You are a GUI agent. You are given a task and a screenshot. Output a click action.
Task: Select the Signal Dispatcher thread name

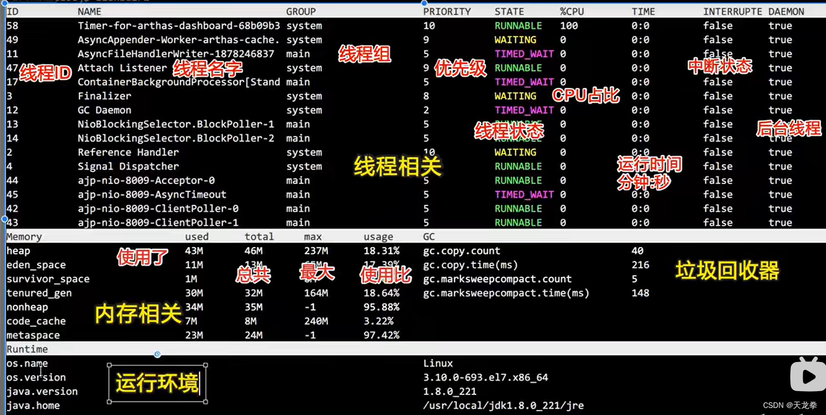(x=128, y=166)
